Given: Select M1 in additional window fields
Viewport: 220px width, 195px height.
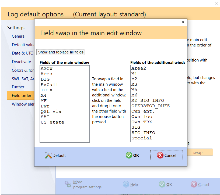Looking at the screenshot, I should tap(155, 74).
